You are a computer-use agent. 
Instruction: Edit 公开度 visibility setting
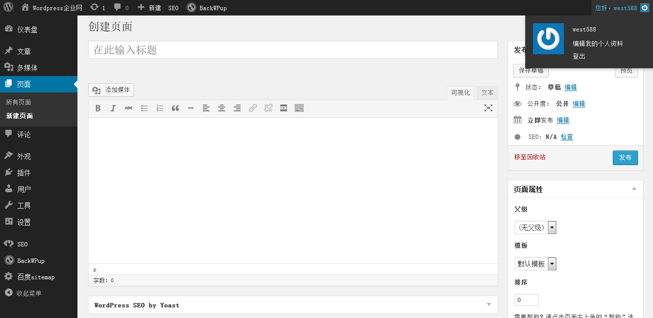point(579,104)
